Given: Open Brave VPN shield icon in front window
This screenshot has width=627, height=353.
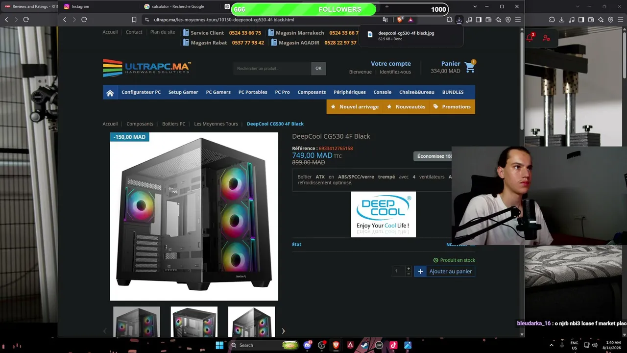Looking at the screenshot, I should click(x=508, y=20).
